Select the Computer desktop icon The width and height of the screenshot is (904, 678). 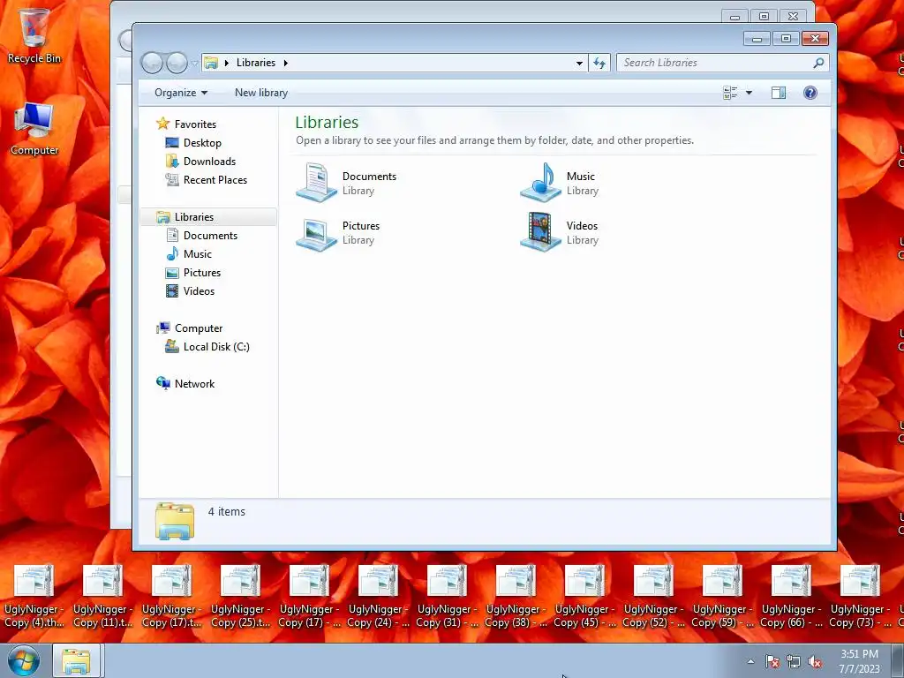click(34, 128)
